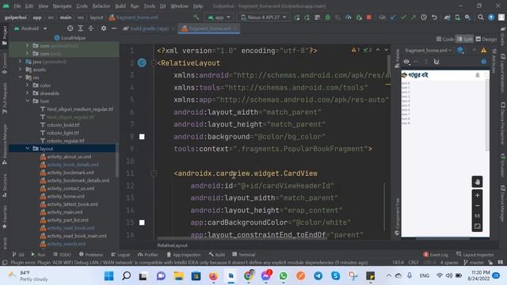Open the Problems tool window

coord(91,255)
